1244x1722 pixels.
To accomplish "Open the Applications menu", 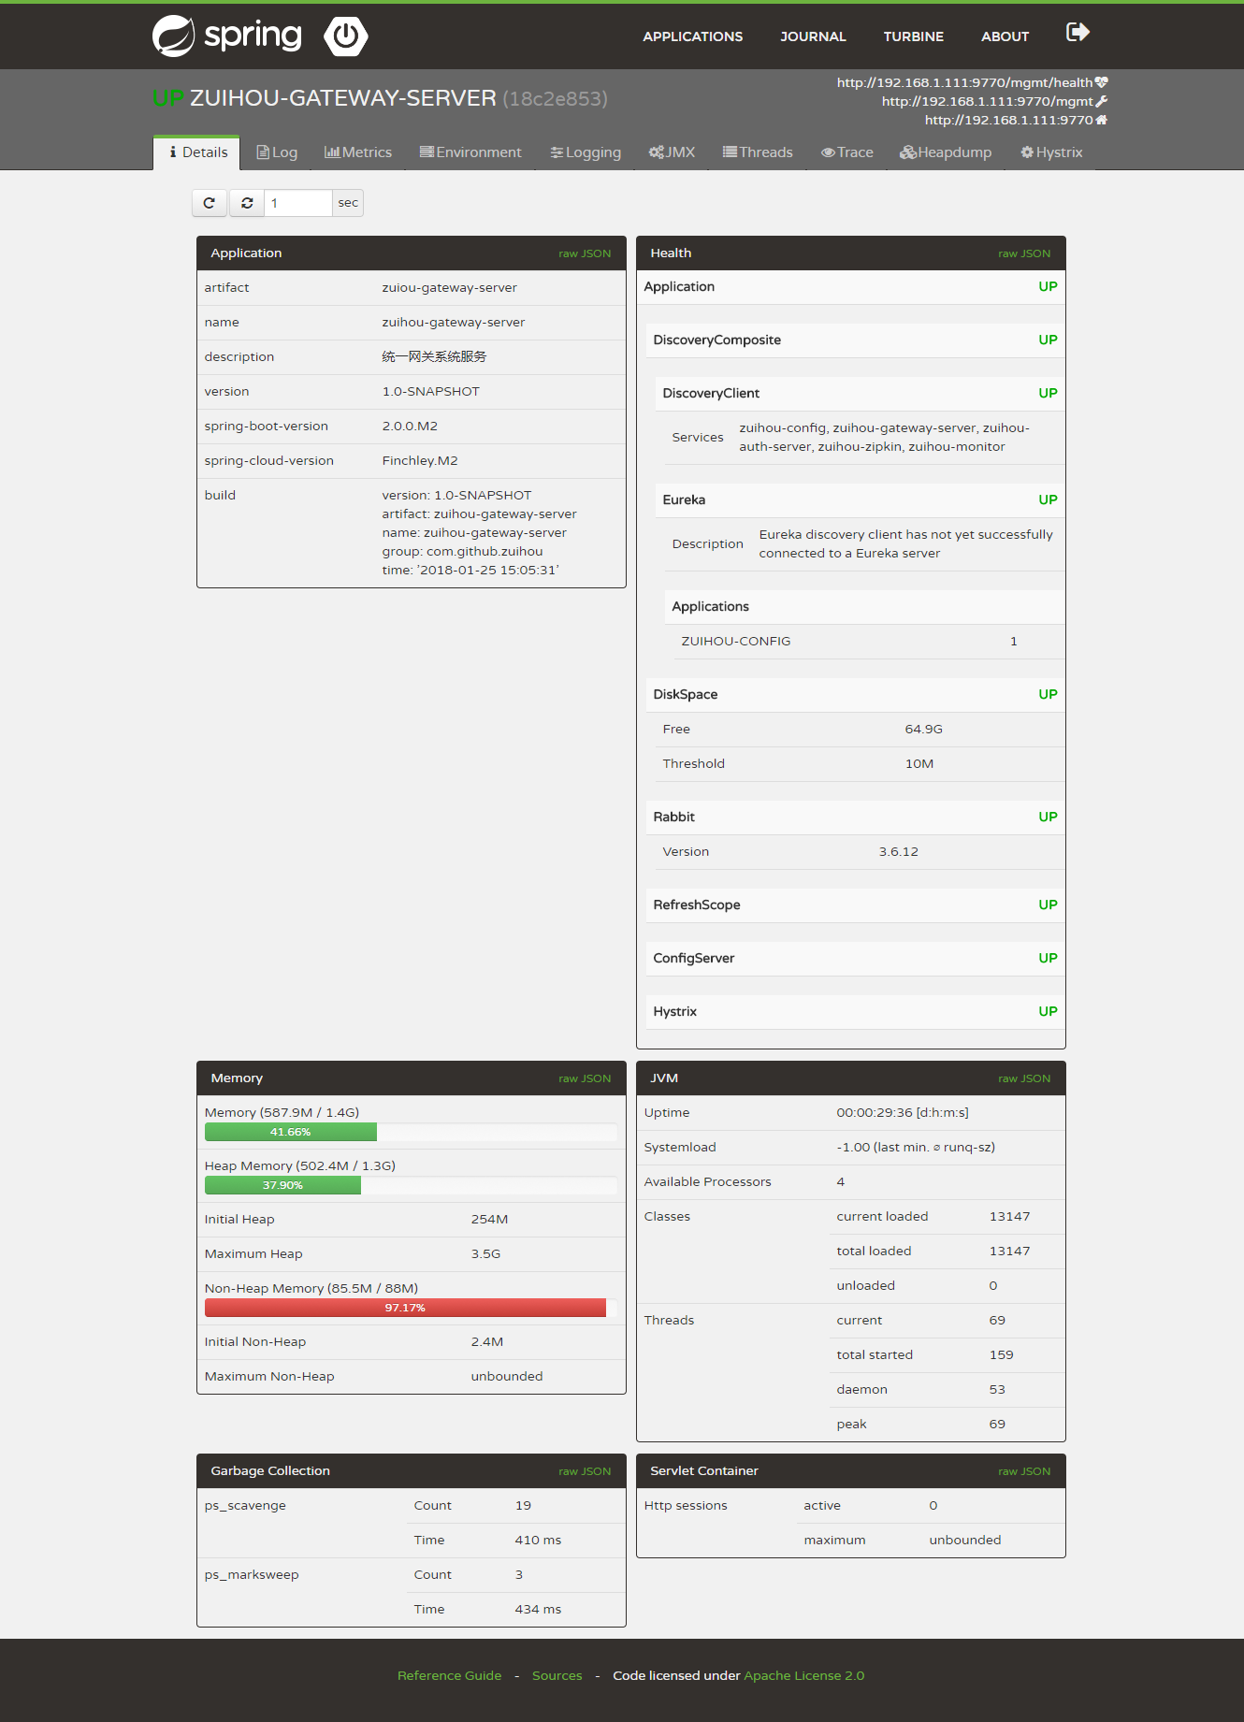I will pyautogui.click(x=693, y=36).
